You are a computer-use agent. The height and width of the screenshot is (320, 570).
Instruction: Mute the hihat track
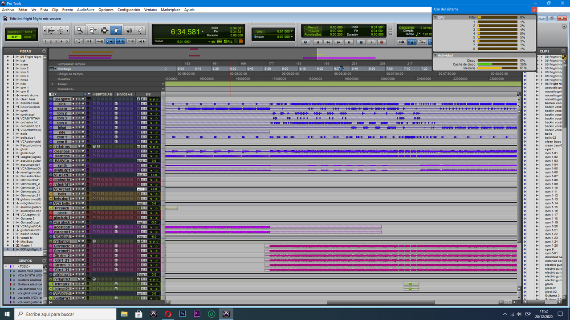pyautogui.click(x=83, y=128)
